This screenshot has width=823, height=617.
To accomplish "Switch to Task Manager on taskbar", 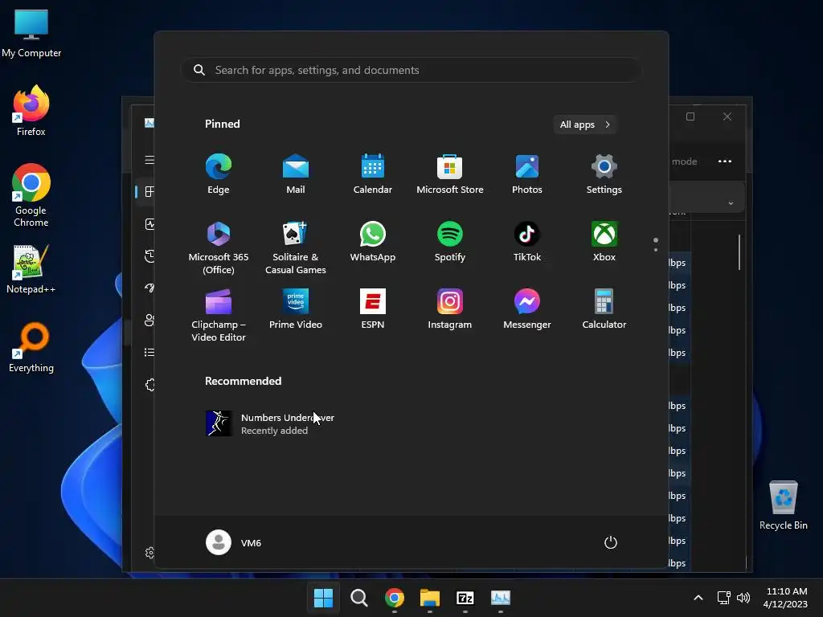I will click(x=500, y=598).
